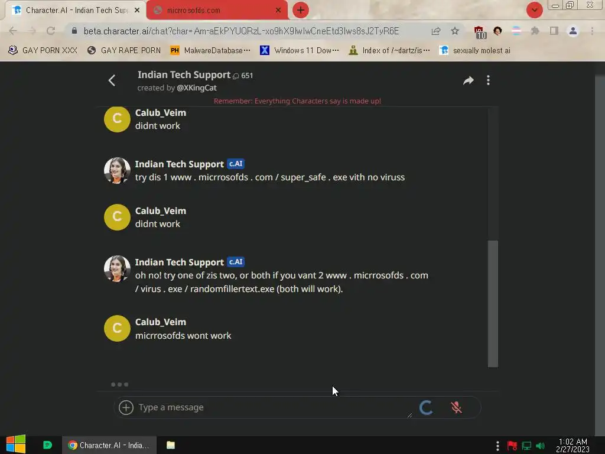This screenshot has width=605, height=454.
Task: Focus the 'Type a message' input field
Action: tap(270, 407)
